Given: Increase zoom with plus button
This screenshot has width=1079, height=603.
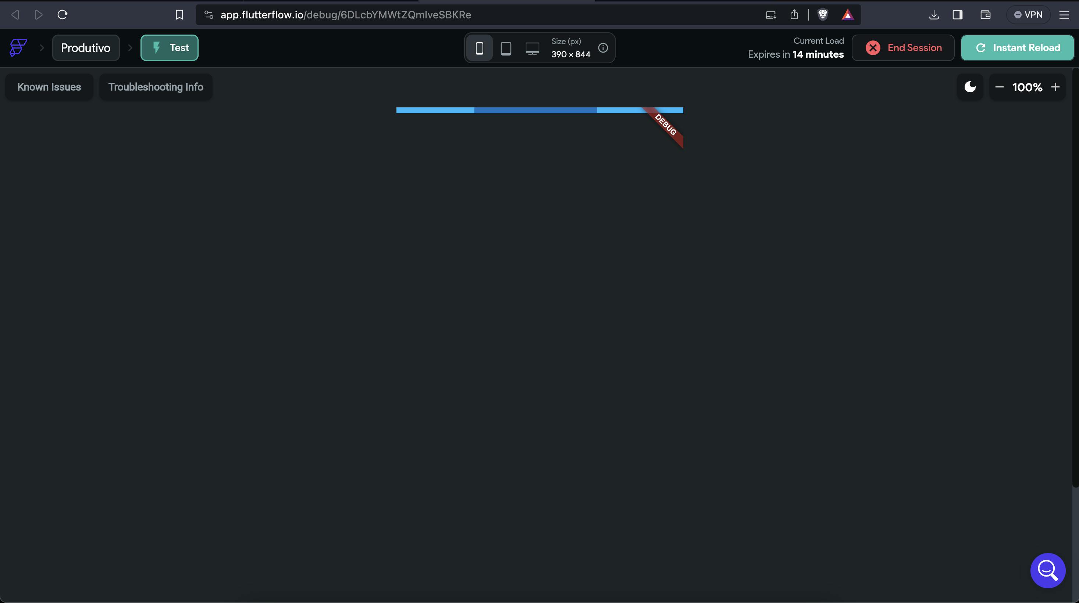Looking at the screenshot, I should 1055,87.
